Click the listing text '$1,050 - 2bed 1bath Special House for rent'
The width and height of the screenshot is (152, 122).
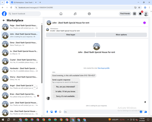click(x=65, y=31)
